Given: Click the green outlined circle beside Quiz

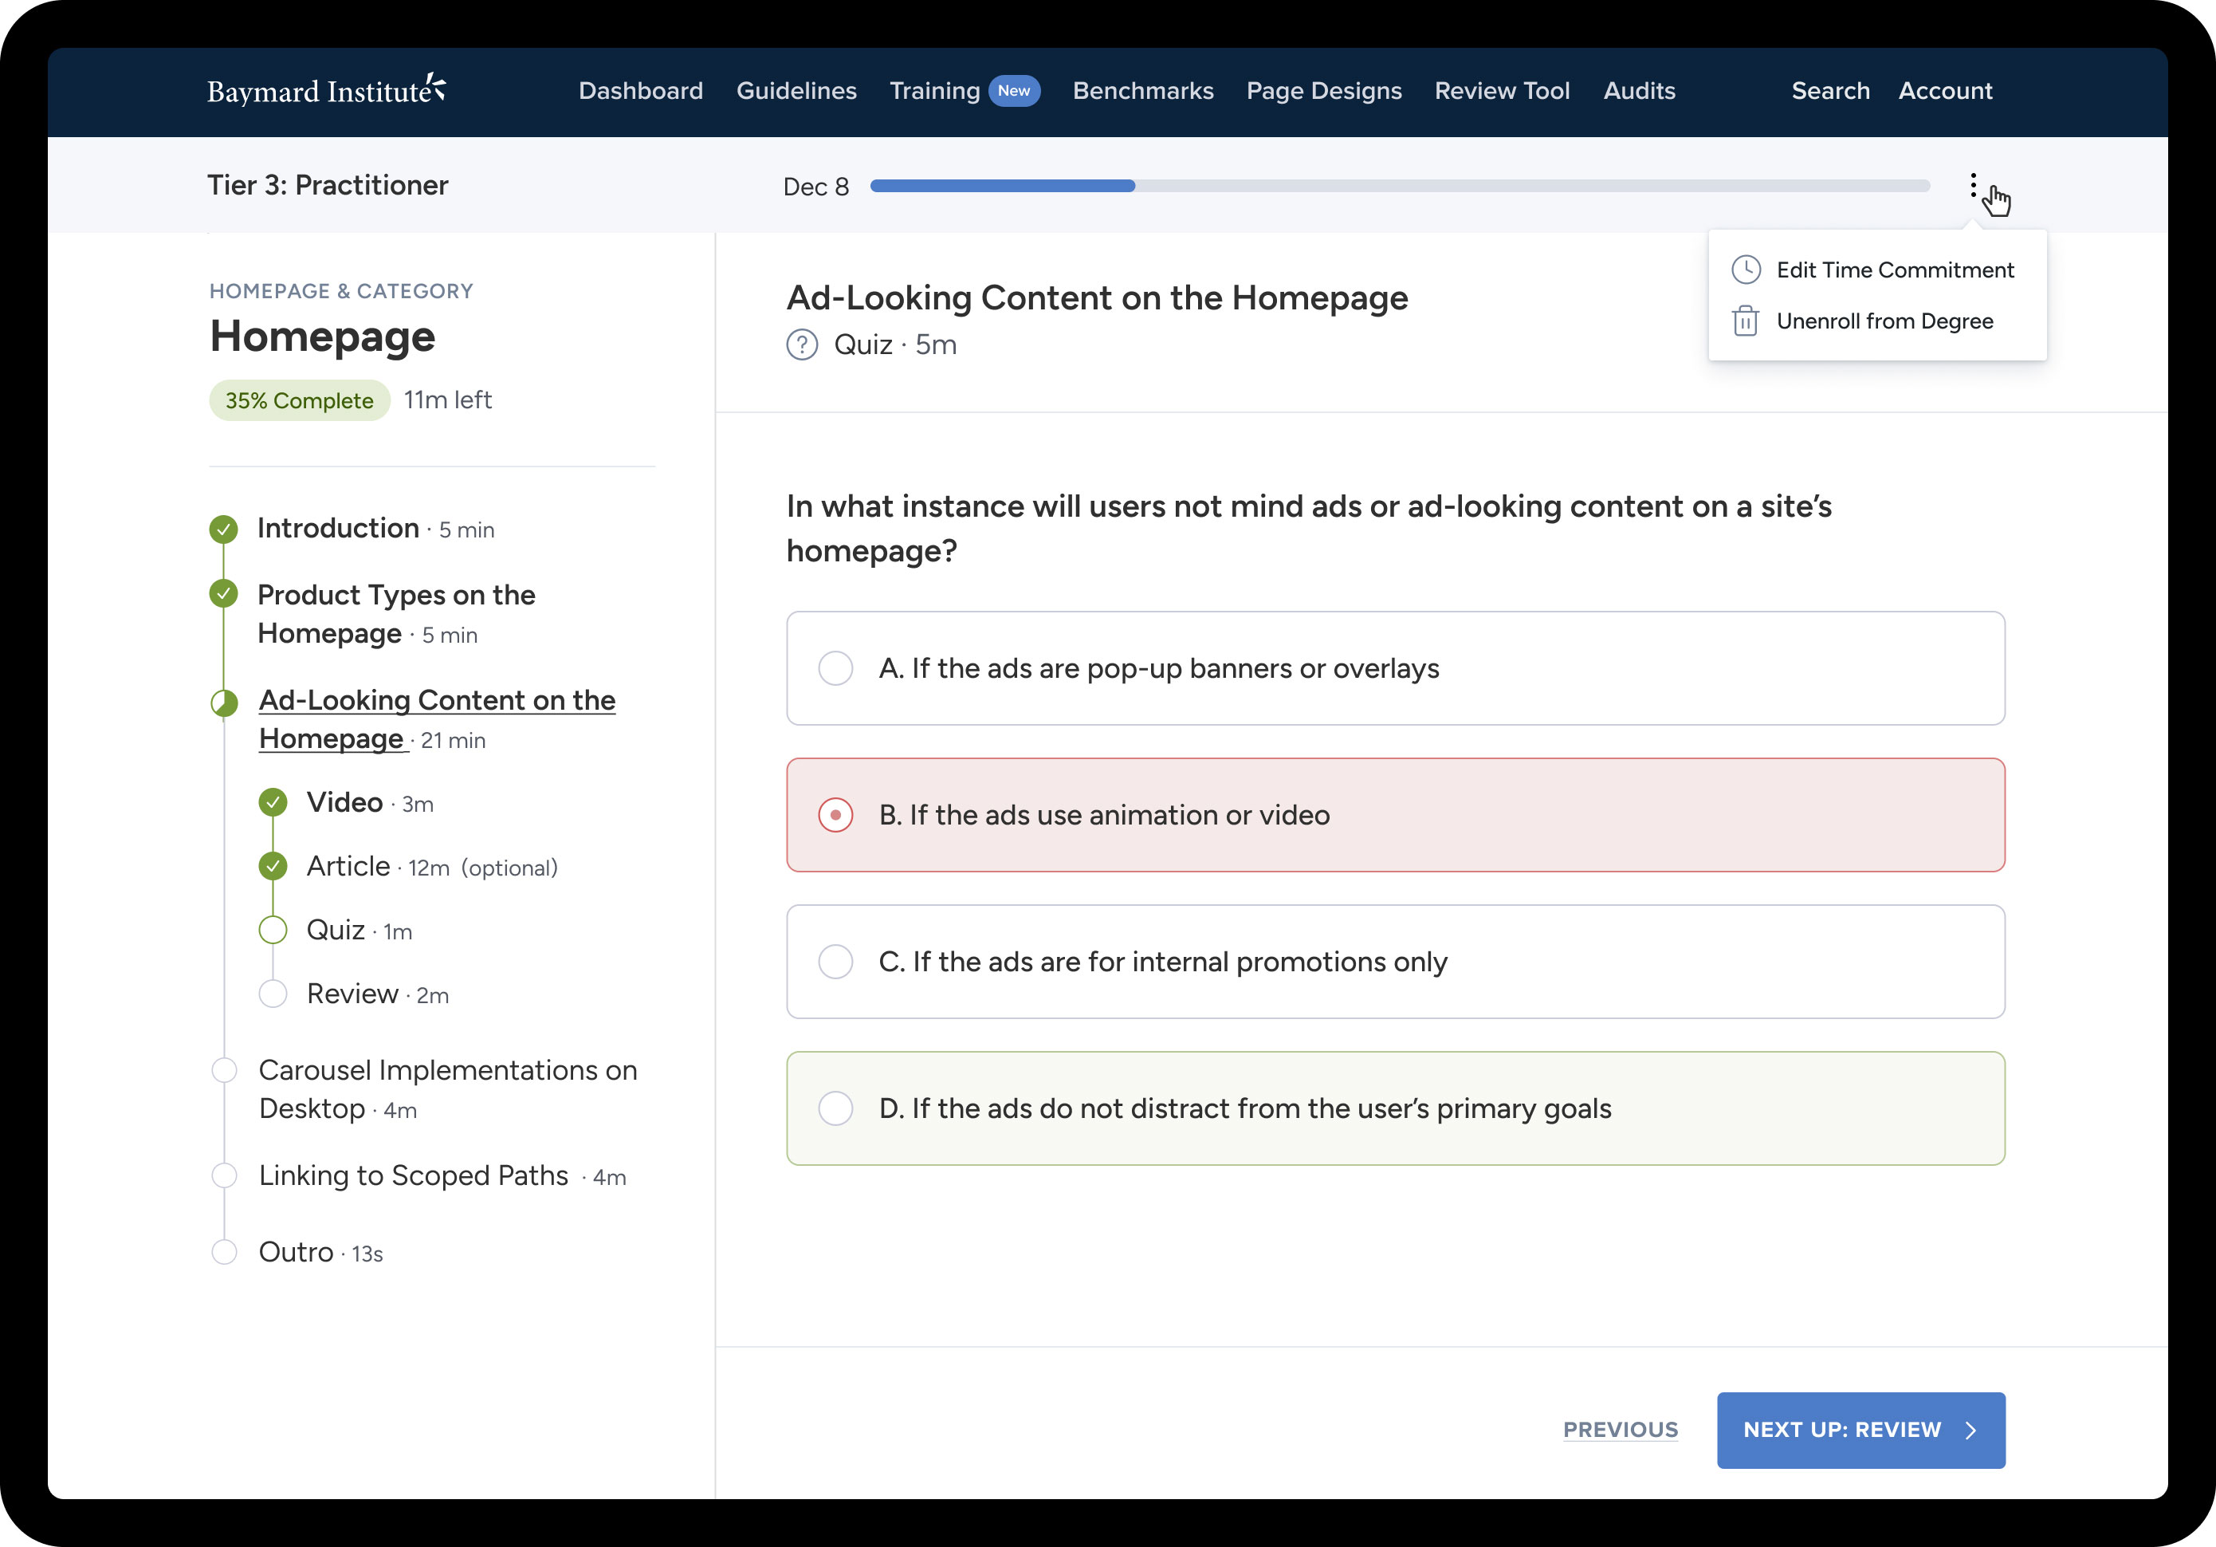Looking at the screenshot, I should tap(273, 930).
